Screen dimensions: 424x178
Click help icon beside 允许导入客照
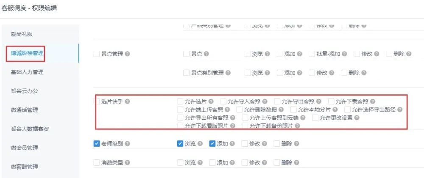265,101
